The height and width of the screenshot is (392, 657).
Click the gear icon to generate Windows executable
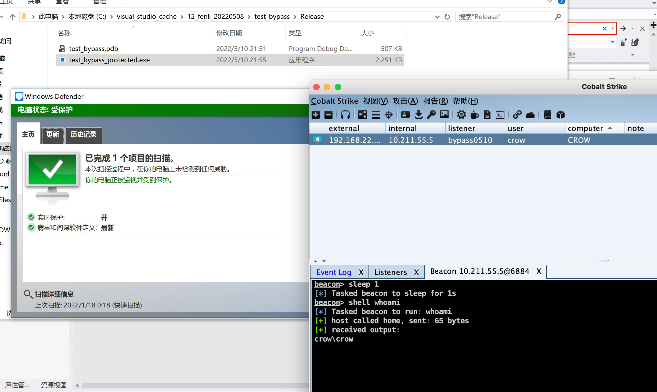[x=461, y=115]
